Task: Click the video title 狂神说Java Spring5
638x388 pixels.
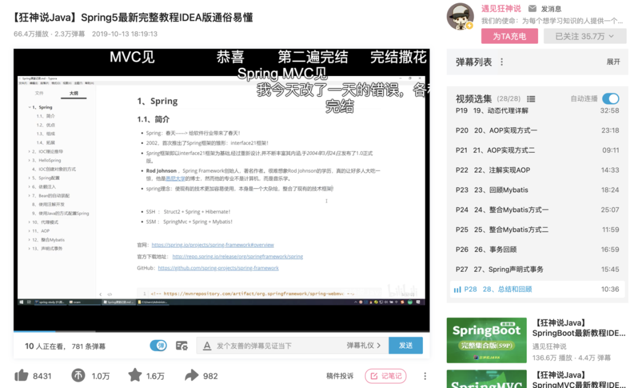Action: tap(133, 18)
